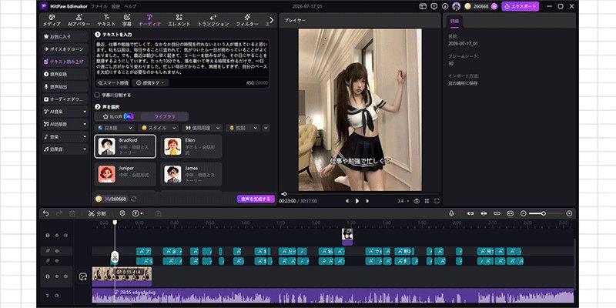Click the layout icon in the title bar
This screenshot has width=616, height=308.
[x=423, y=6]
